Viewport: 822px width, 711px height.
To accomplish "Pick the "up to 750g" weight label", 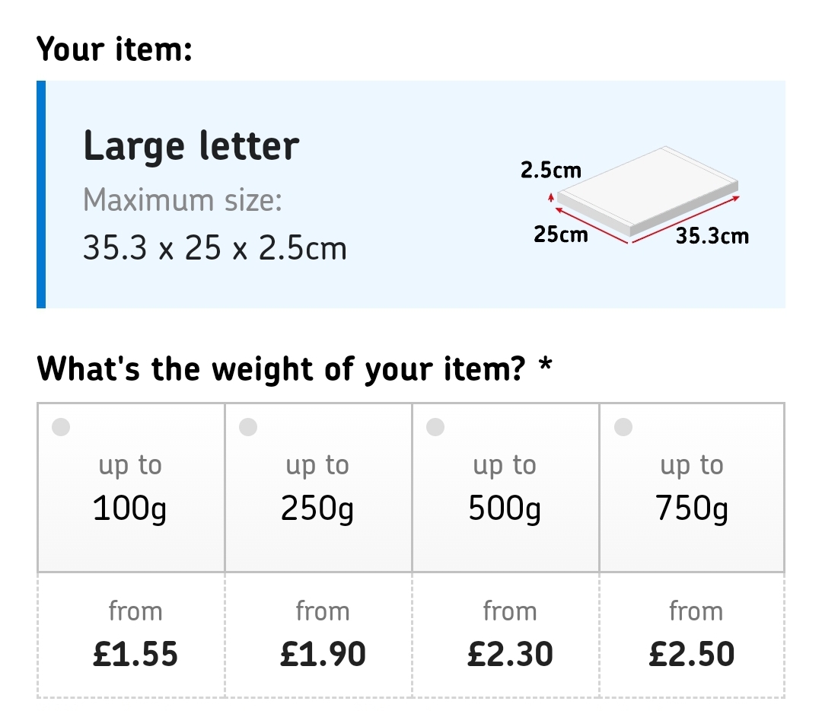I will [692, 489].
